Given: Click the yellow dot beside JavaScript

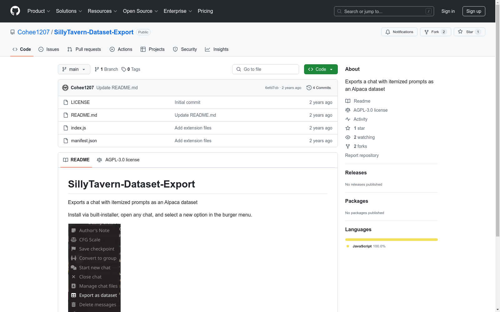Looking at the screenshot, I should point(348,246).
